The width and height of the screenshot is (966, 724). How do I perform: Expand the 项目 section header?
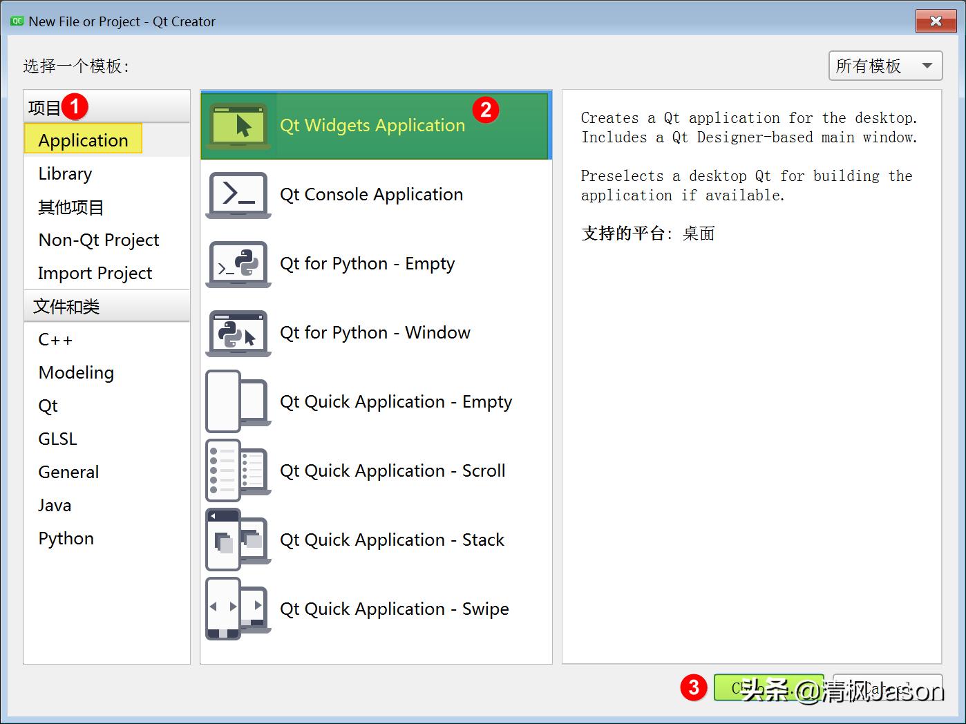click(44, 107)
